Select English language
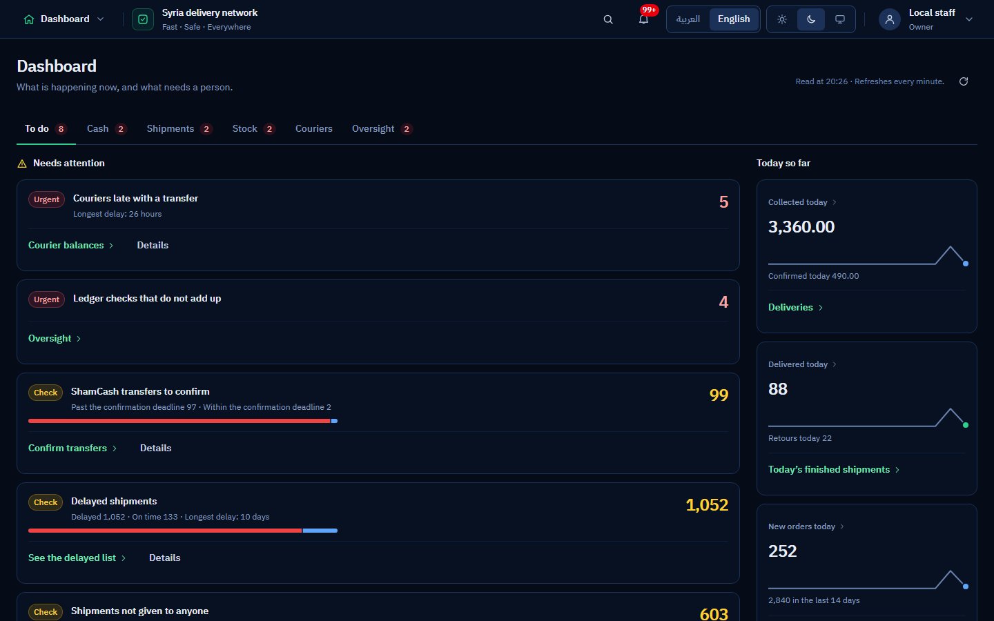The image size is (994, 621). point(734,19)
